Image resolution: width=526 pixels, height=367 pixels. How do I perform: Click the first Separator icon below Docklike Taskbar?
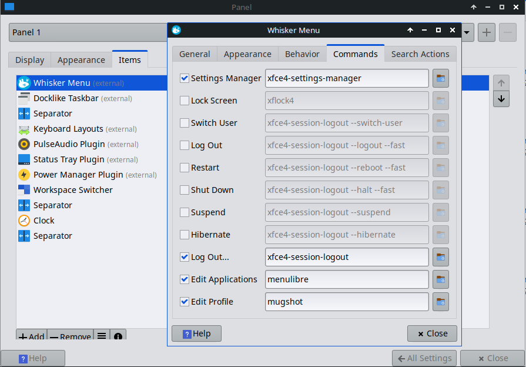[x=24, y=114]
